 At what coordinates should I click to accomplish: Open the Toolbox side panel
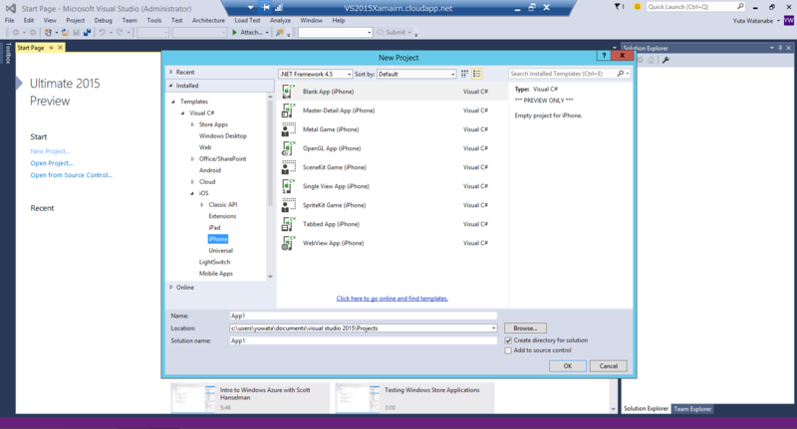point(8,53)
